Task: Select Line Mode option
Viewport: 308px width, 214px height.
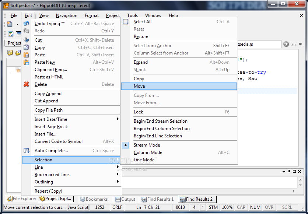Action: pyautogui.click(x=179, y=160)
